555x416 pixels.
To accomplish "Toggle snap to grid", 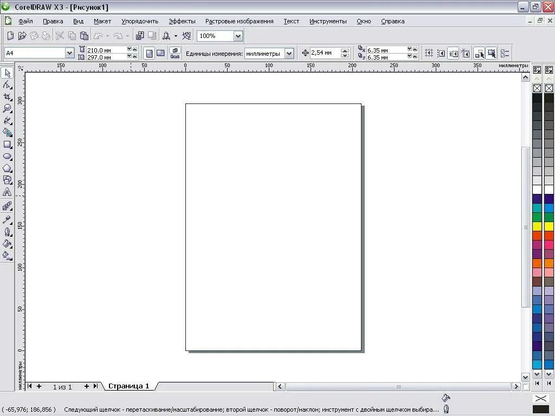I will tap(429, 54).
